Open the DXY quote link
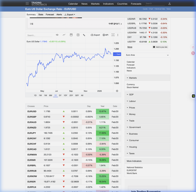The height and width of the screenshot is (192, 196). 129,37
